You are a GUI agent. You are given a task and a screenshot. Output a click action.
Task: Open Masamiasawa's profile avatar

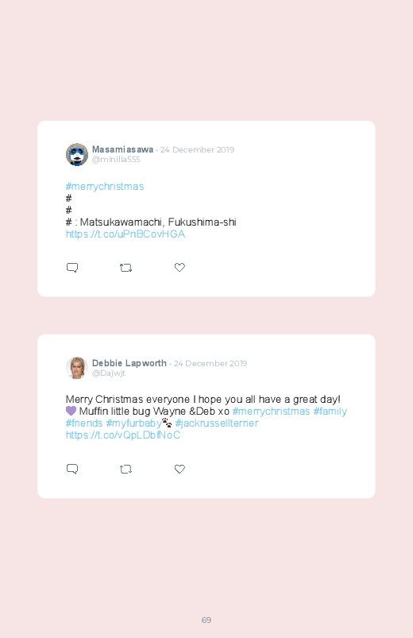77,155
